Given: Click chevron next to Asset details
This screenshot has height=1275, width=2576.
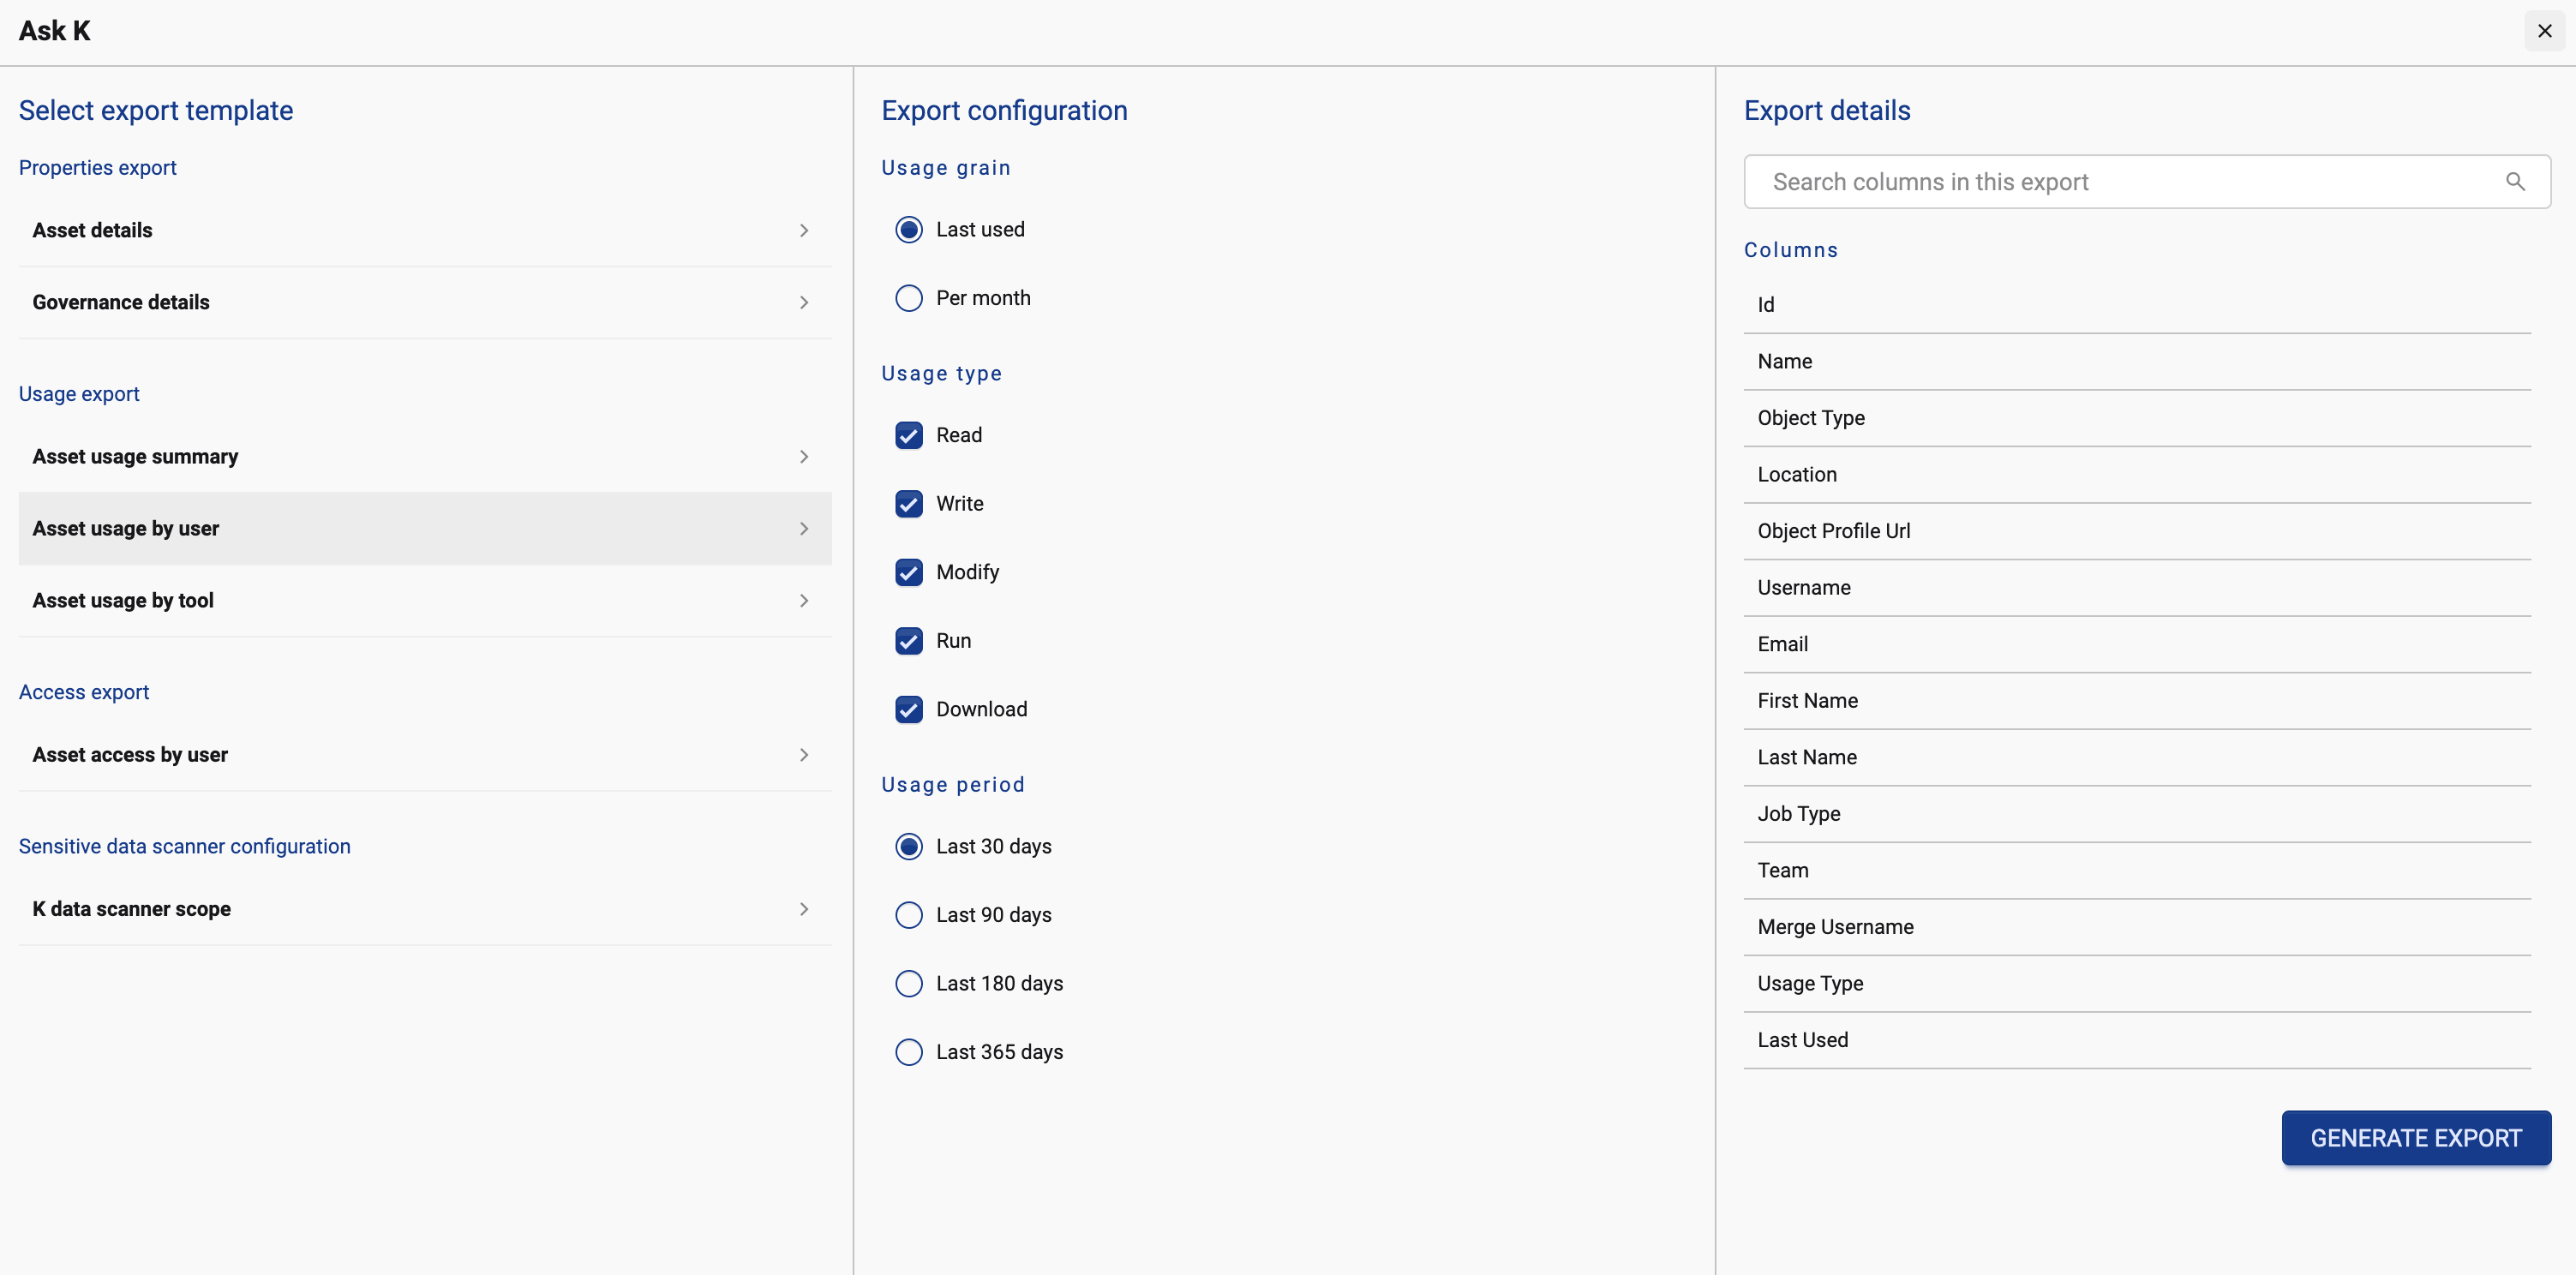Looking at the screenshot, I should click(804, 231).
